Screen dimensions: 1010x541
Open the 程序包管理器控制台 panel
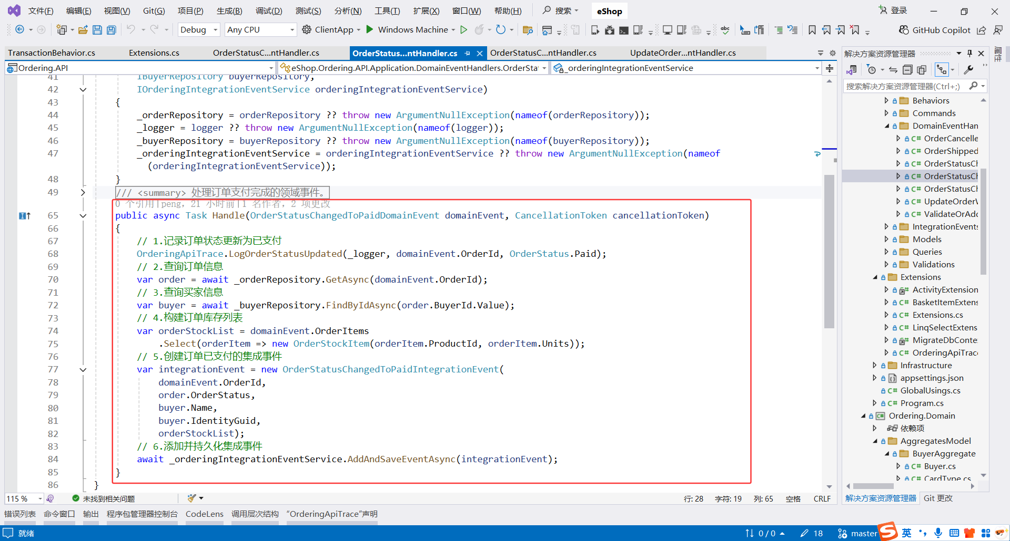click(142, 514)
